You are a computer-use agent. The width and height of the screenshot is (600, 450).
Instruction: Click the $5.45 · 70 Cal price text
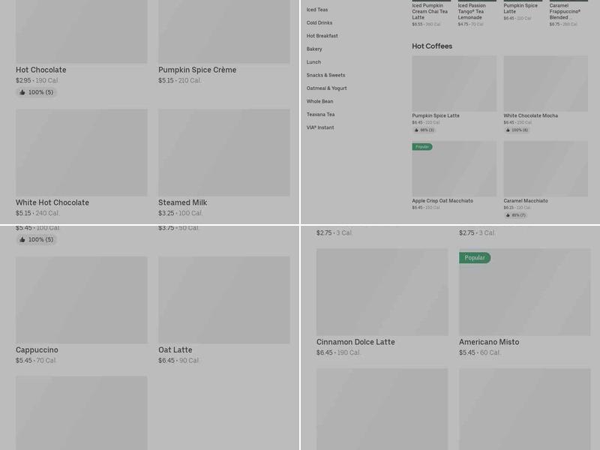point(35,361)
